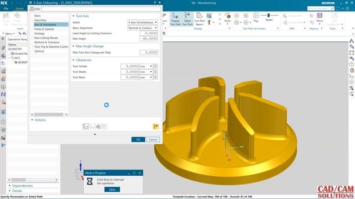Viewport: 355px width, 199px height.
Task: Select Strategy in the dialog list
Action: pos(39,33)
